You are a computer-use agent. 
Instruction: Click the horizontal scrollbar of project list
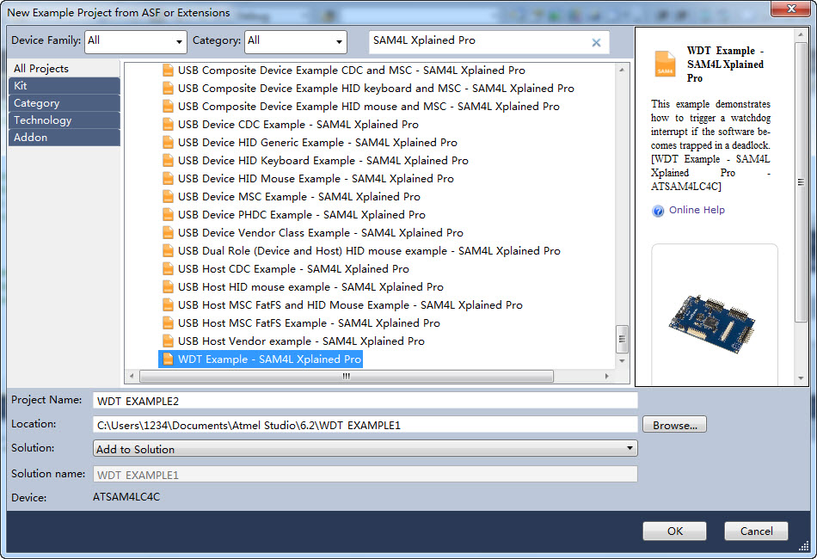click(346, 377)
